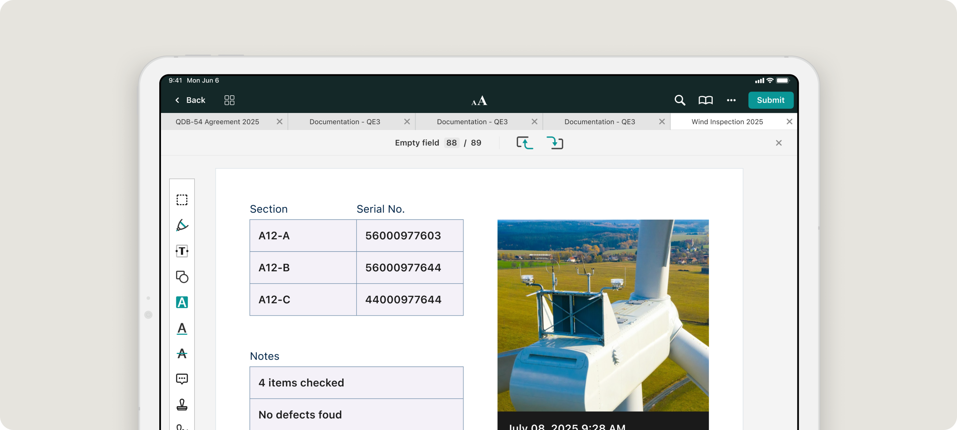The height and width of the screenshot is (430, 957).
Task: Activate the text highlight tool
Action: click(182, 302)
